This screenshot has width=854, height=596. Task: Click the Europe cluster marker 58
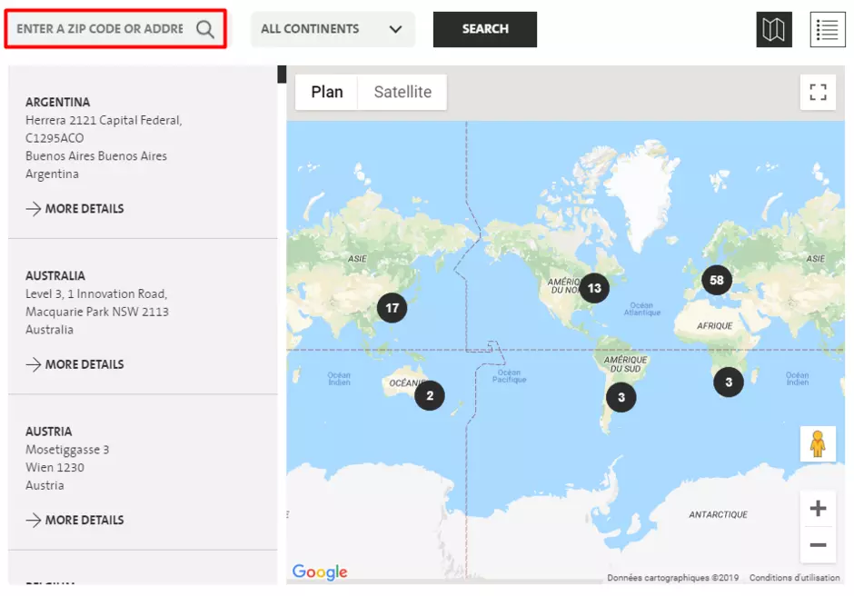[x=717, y=280]
